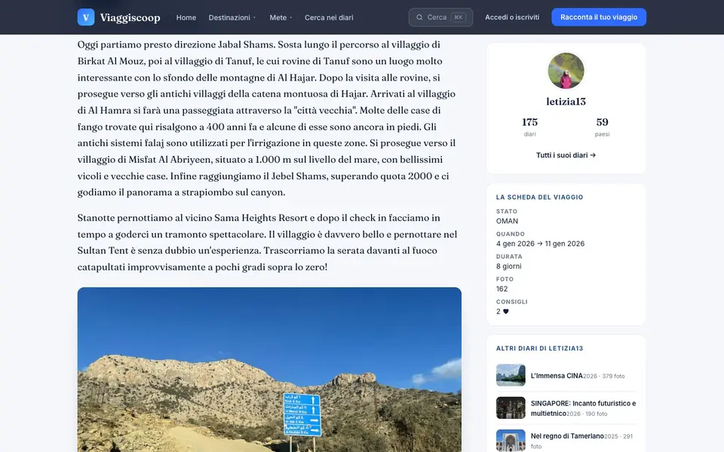This screenshot has height=452, width=724.
Task: Expand the Mete dropdown menu
Action: (281, 17)
